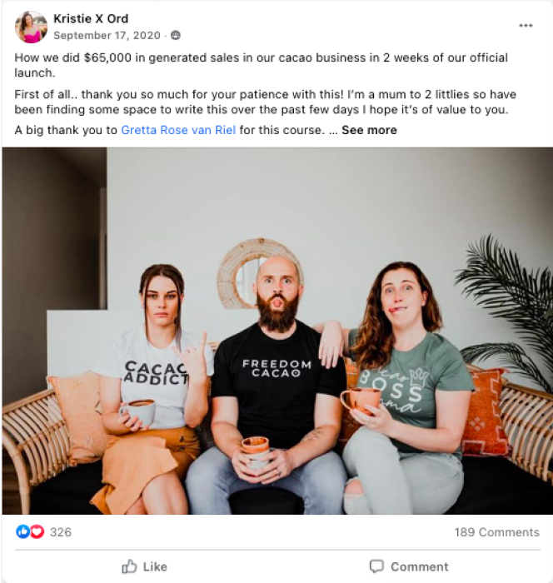
Task: View the 189 Comments list
Action: [x=496, y=532]
